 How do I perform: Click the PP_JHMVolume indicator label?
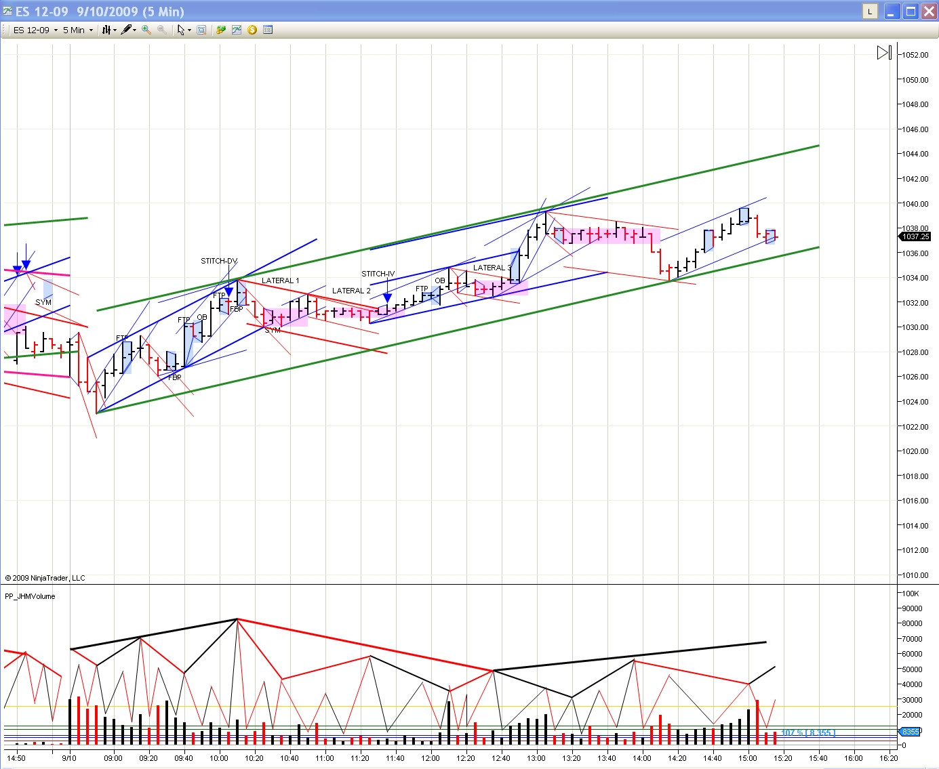click(x=30, y=596)
